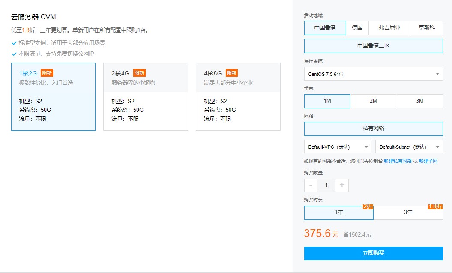
Task: Click the 满足大部分中小企业 description
Action: click(x=228, y=83)
